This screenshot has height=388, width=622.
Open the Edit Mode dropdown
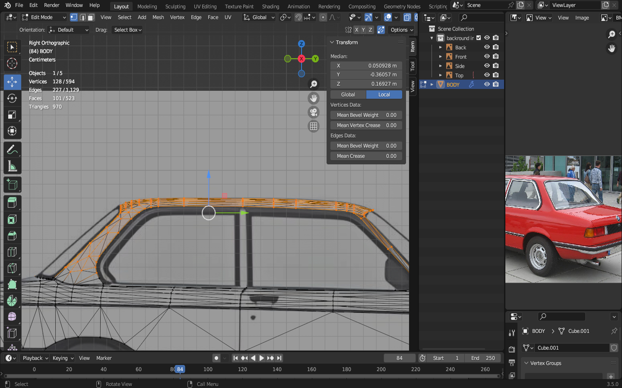pos(44,17)
